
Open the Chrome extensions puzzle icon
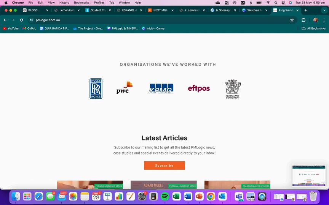[303, 20]
